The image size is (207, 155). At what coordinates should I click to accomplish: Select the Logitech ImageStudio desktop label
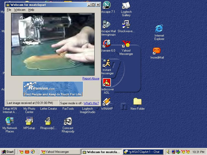[87, 110]
